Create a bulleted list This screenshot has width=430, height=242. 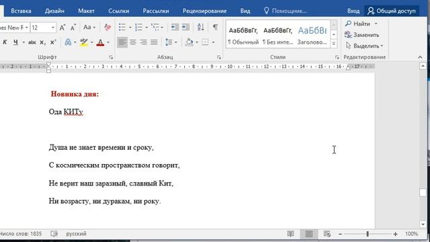click(x=122, y=27)
